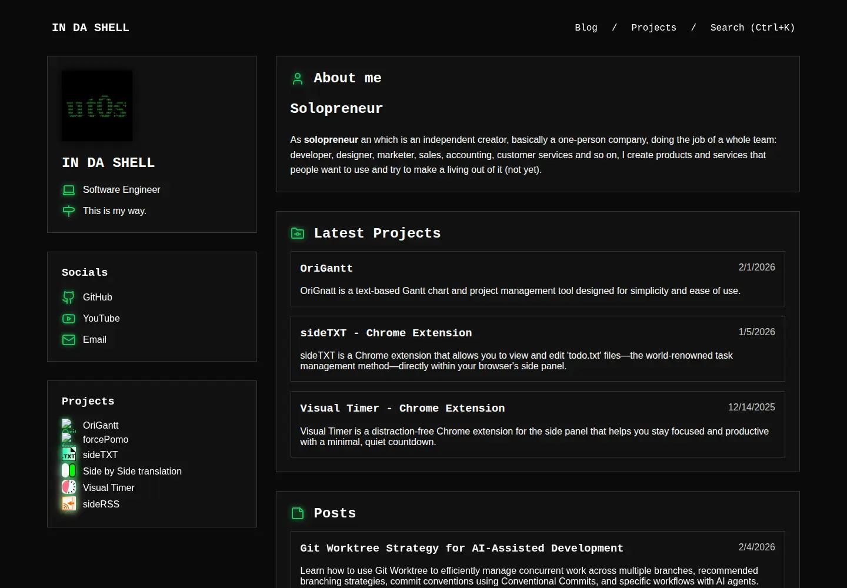Click the sideRSS feed icon
This screenshot has height=588, width=847.
(69, 503)
